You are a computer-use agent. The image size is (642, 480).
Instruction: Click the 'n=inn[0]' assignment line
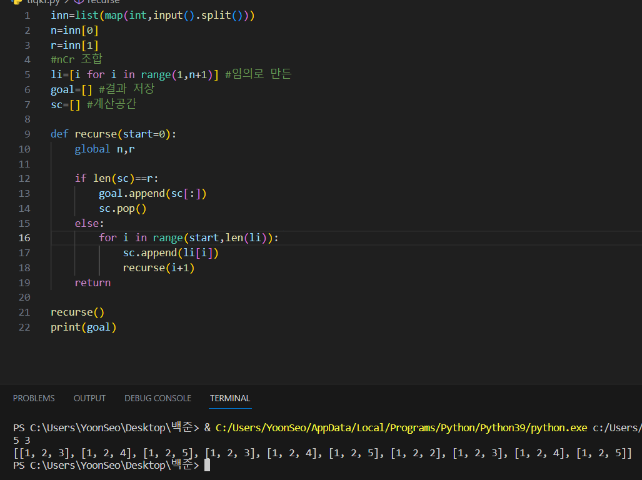click(x=74, y=30)
